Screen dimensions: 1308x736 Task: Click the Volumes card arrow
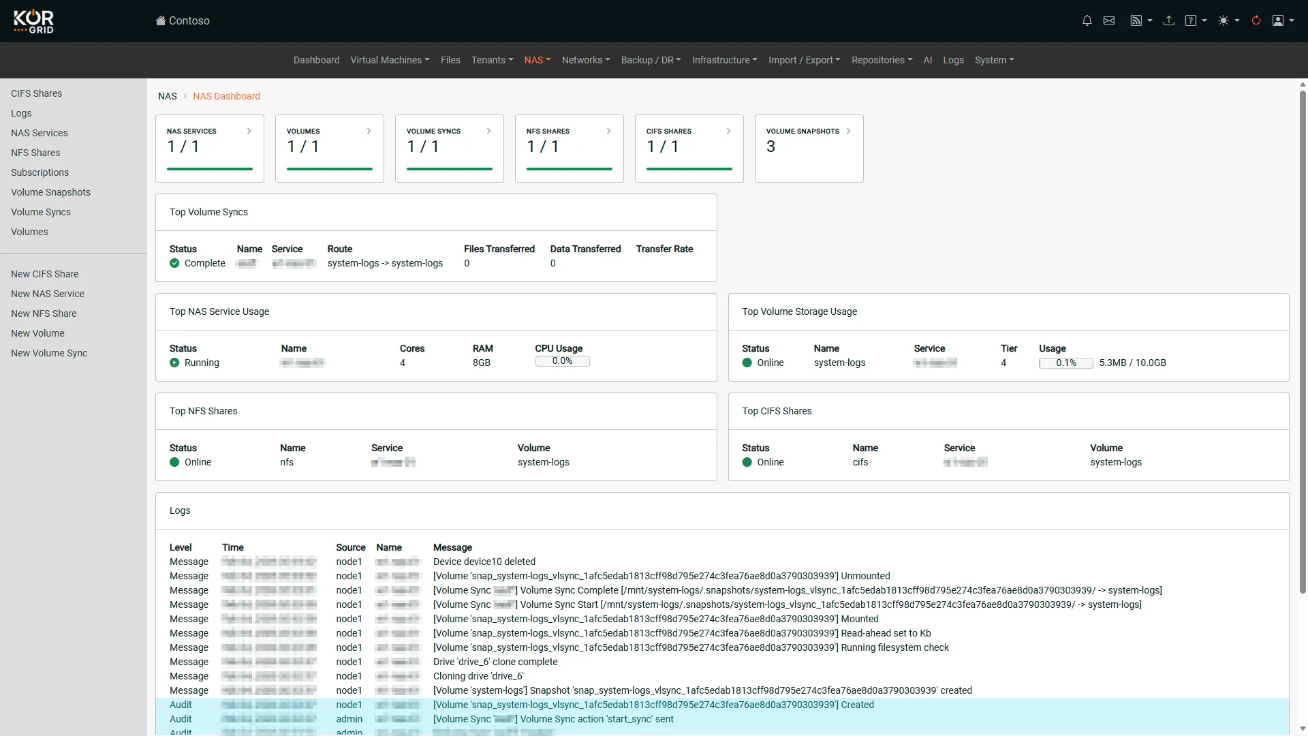pyautogui.click(x=369, y=131)
